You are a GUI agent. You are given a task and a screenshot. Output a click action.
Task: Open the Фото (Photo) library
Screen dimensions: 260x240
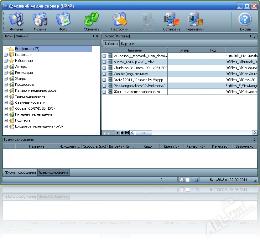click(63, 22)
